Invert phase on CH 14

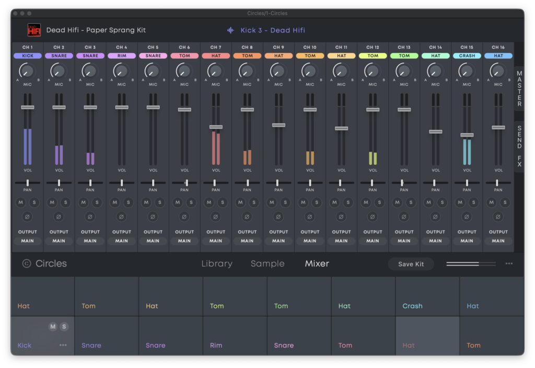click(435, 217)
